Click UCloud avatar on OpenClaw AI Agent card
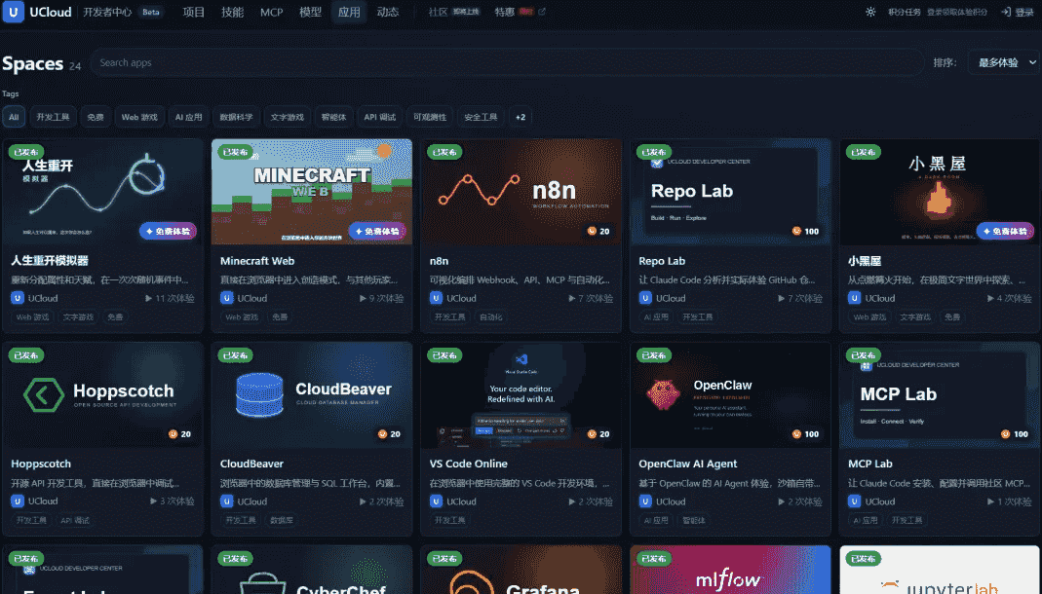Screen dimensions: 1042x594 [x=646, y=501]
